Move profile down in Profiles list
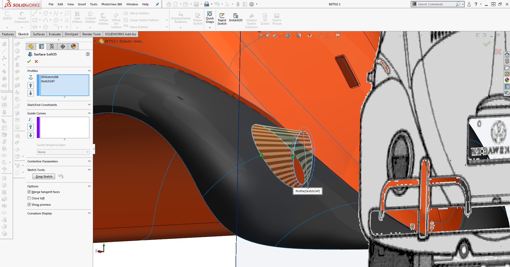This screenshot has height=267, width=510. pos(31,93)
